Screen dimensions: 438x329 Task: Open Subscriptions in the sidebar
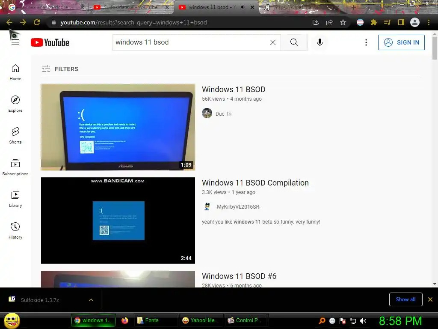(15, 167)
